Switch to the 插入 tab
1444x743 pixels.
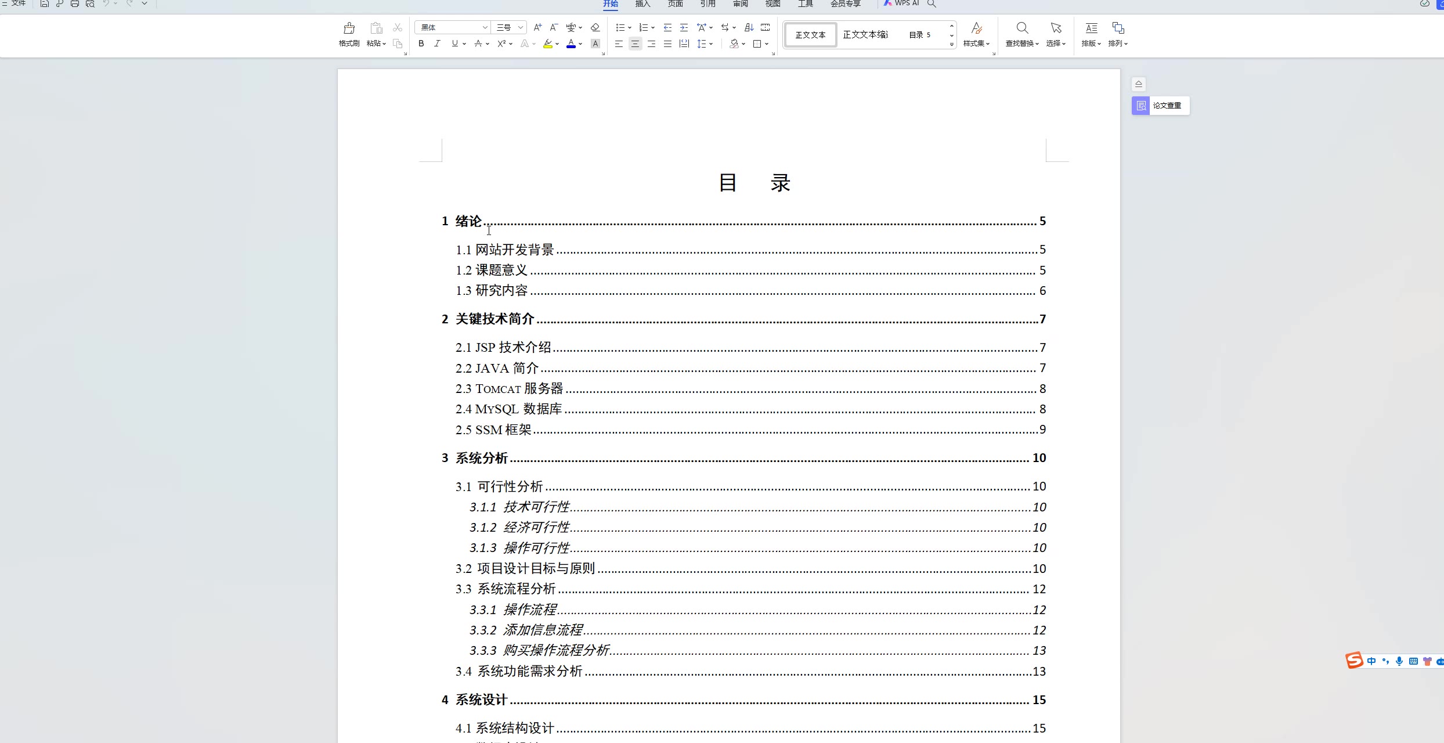pos(642,4)
